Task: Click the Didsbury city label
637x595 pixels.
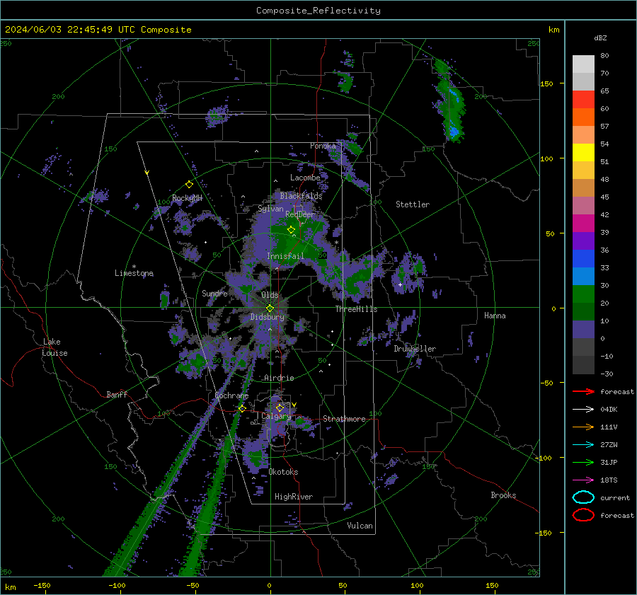Action: point(267,317)
